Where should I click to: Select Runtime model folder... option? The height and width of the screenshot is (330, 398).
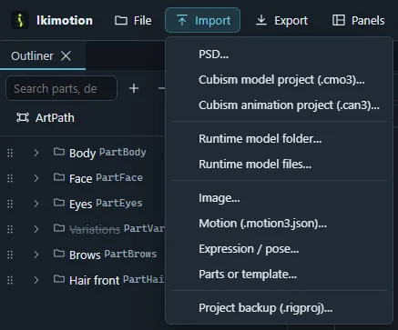coord(279,139)
